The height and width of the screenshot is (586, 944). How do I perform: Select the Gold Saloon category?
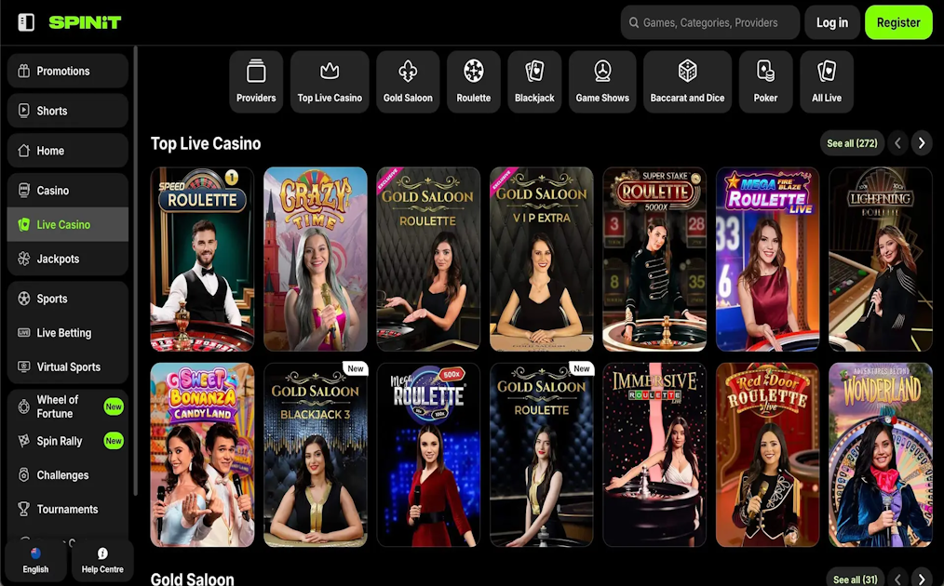408,82
